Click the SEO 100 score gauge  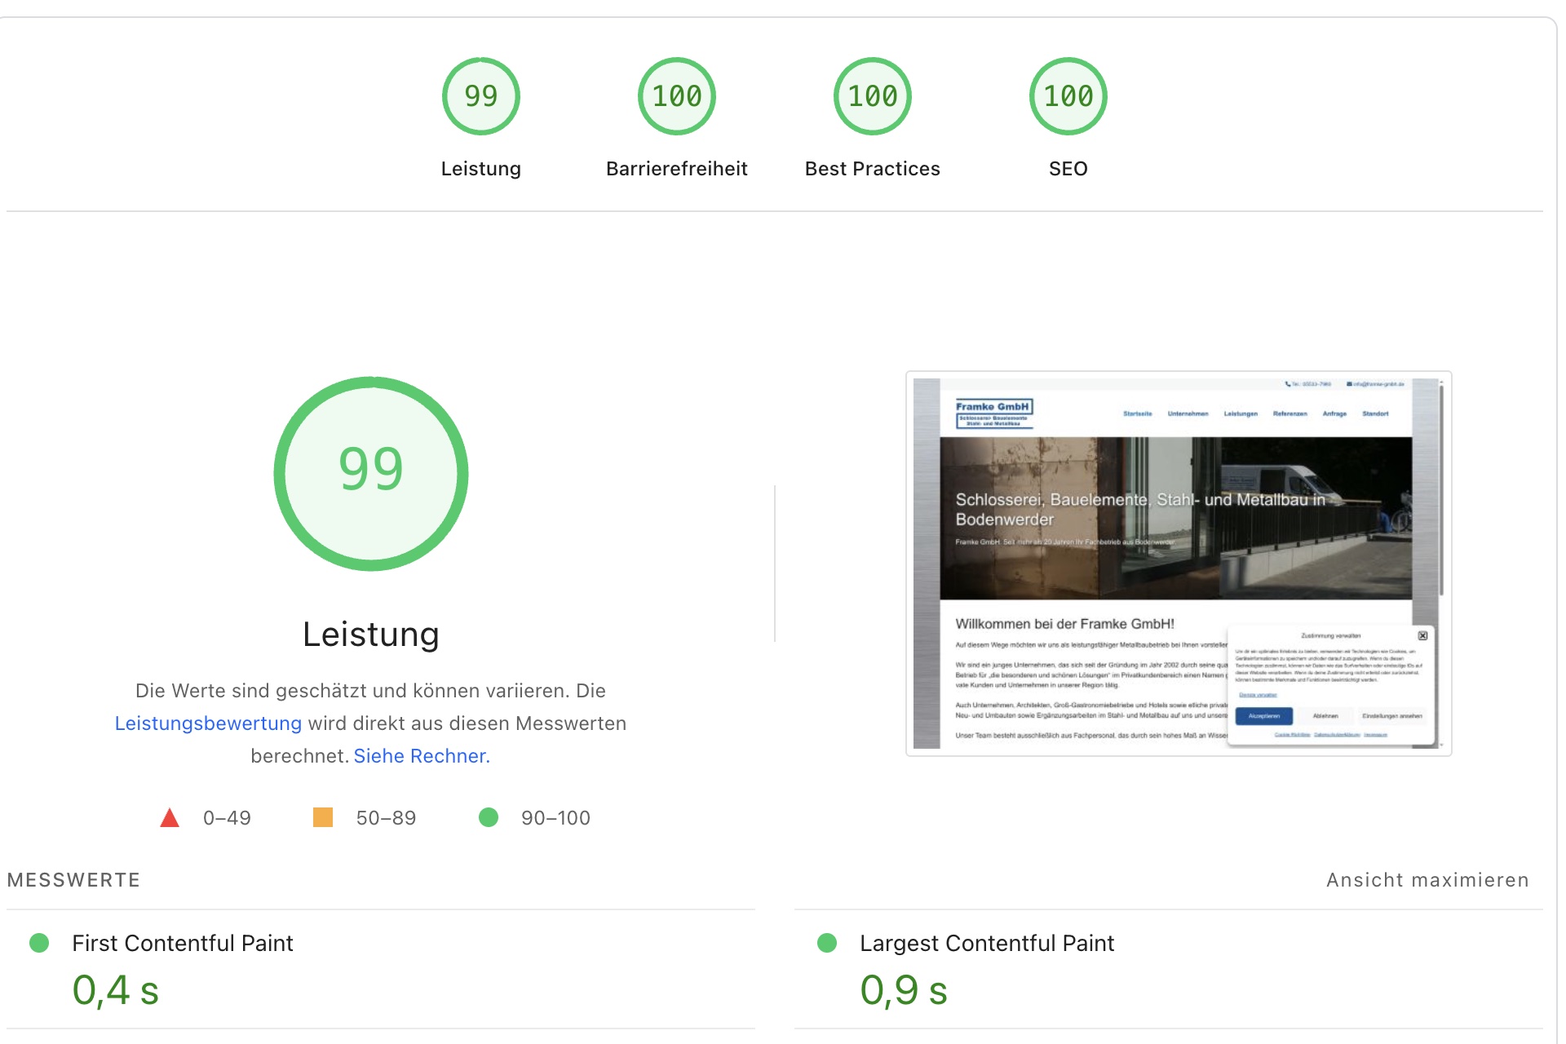coord(1069,95)
